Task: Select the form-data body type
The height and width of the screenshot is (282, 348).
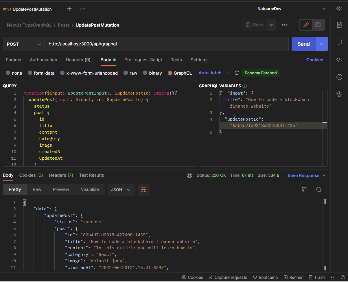Action: tap(41, 73)
